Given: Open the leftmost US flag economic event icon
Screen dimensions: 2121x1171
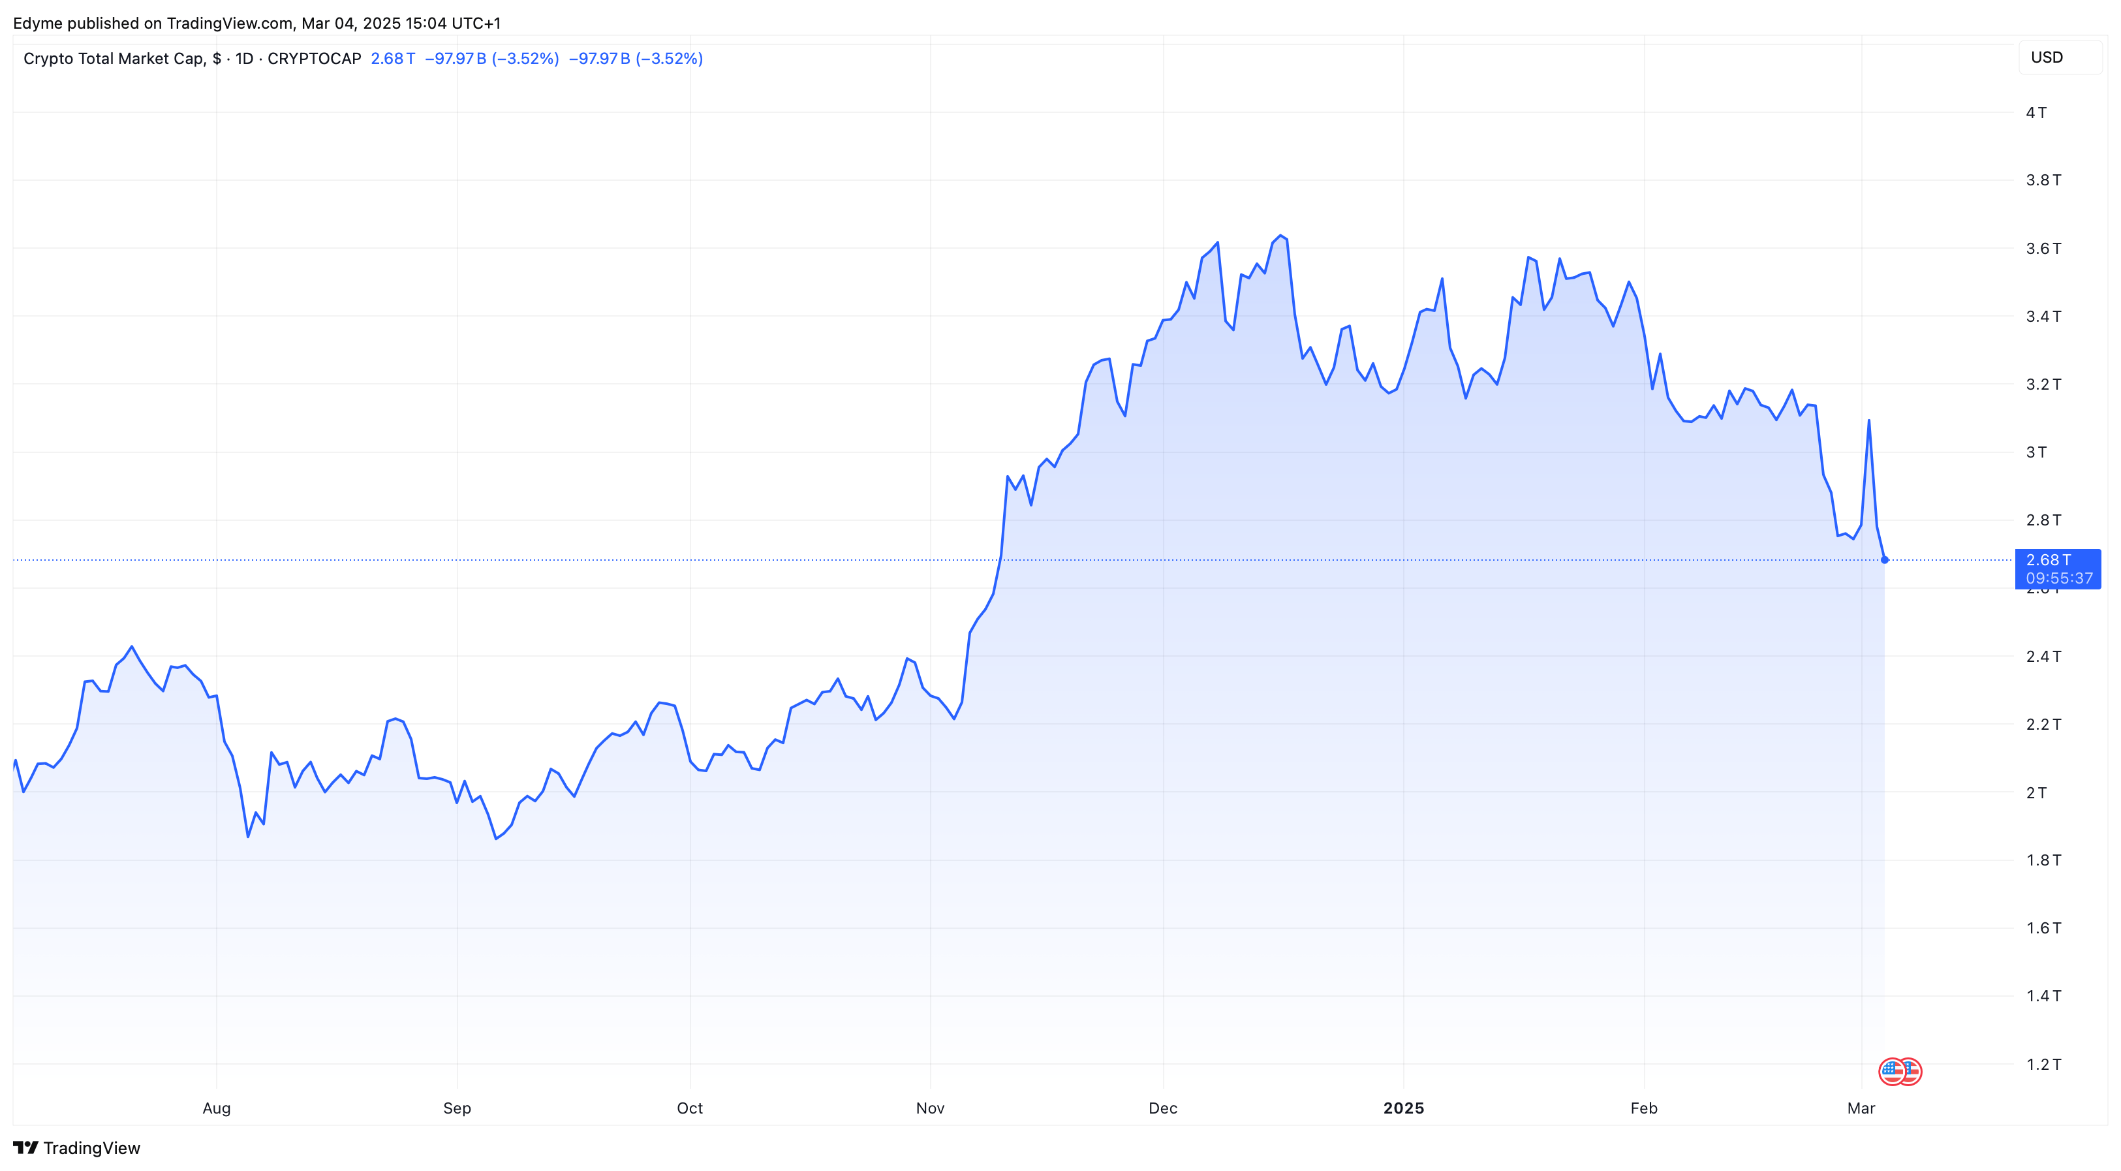Looking at the screenshot, I should pos(1892,1071).
